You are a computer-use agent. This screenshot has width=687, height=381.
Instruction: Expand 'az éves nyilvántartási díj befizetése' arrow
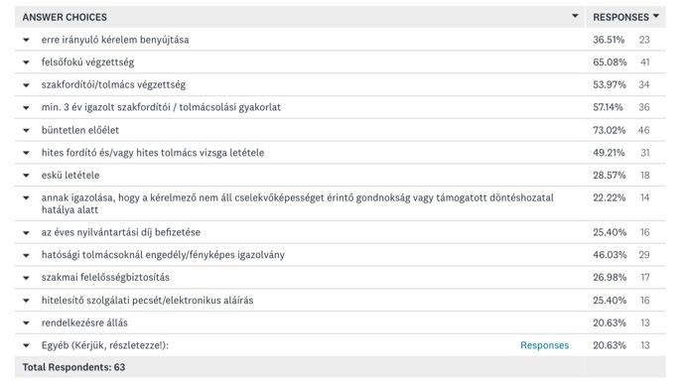(x=26, y=232)
